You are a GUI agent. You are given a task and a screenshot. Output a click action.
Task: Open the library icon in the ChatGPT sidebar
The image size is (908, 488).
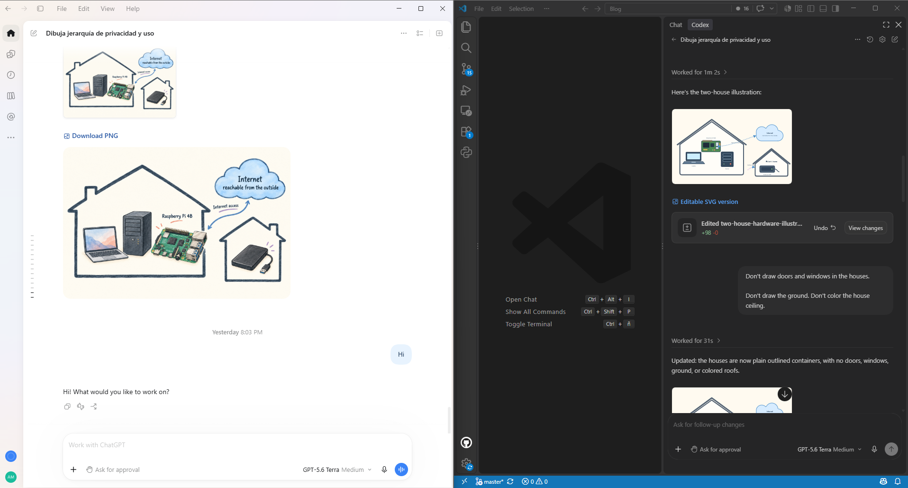click(11, 96)
